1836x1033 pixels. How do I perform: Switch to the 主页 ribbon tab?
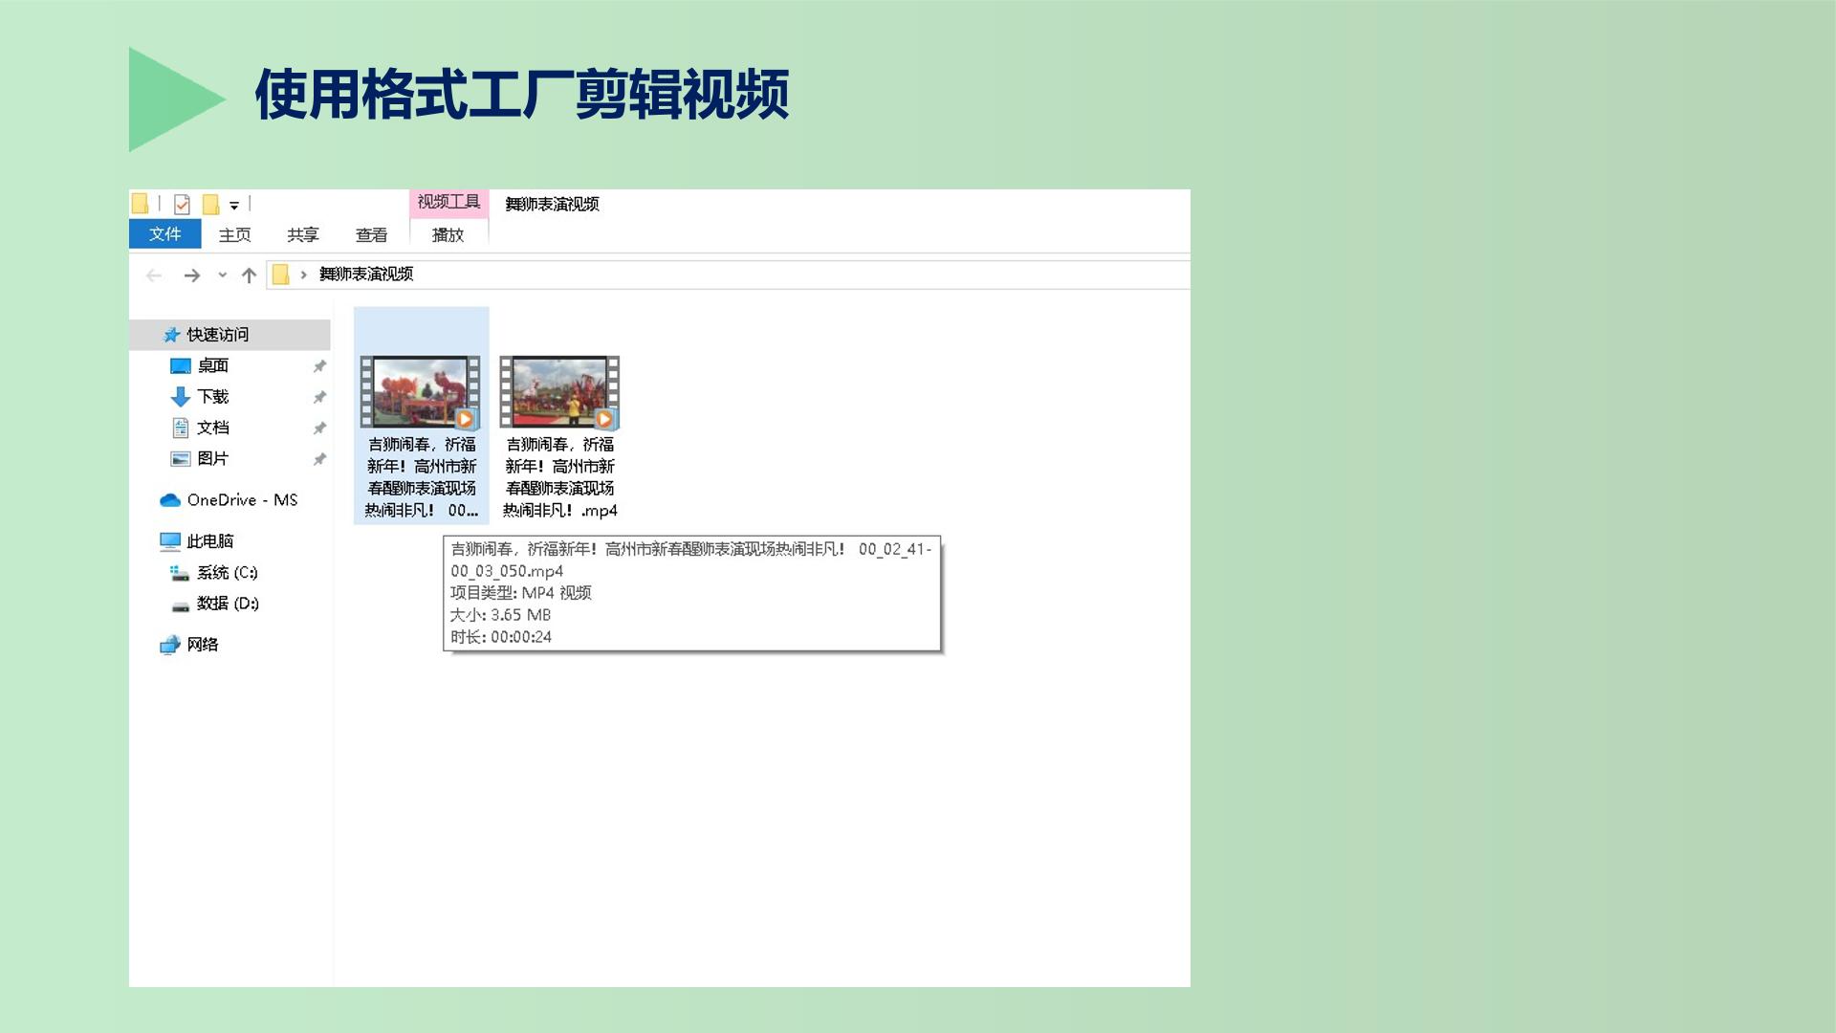click(x=234, y=234)
